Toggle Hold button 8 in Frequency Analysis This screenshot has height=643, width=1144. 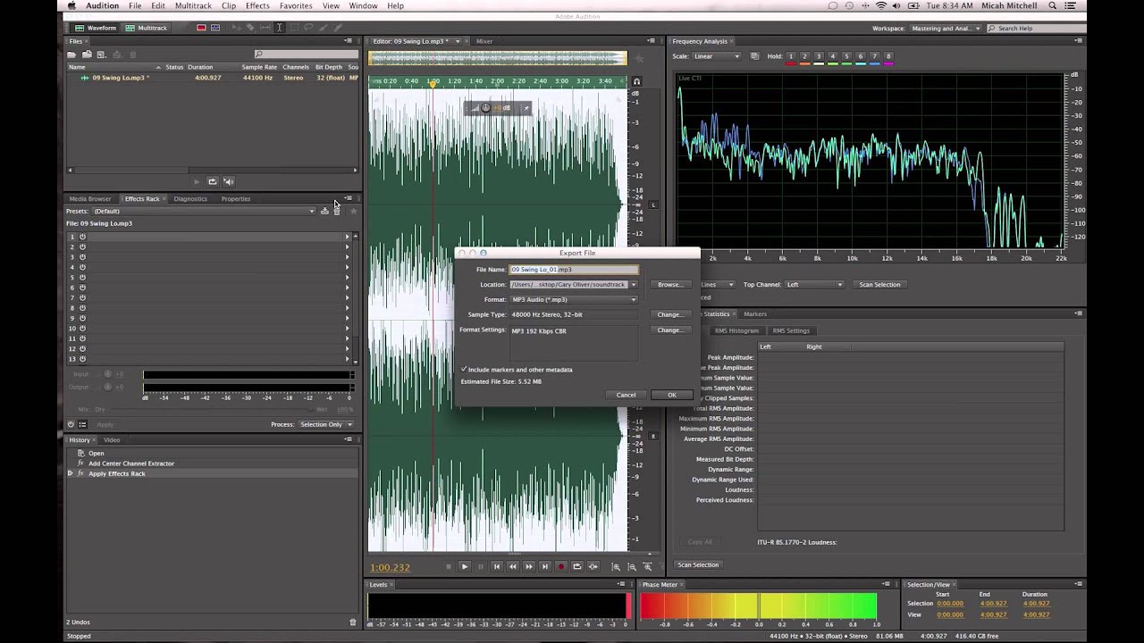[x=888, y=56]
